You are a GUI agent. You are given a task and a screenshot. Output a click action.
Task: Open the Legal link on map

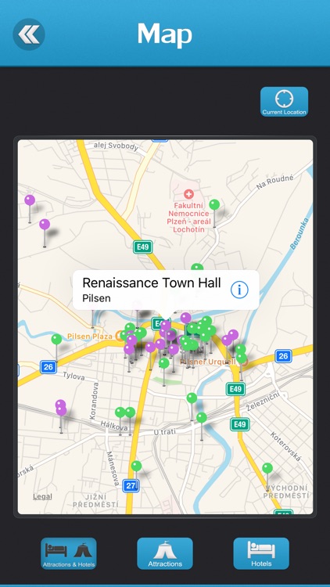[42, 496]
